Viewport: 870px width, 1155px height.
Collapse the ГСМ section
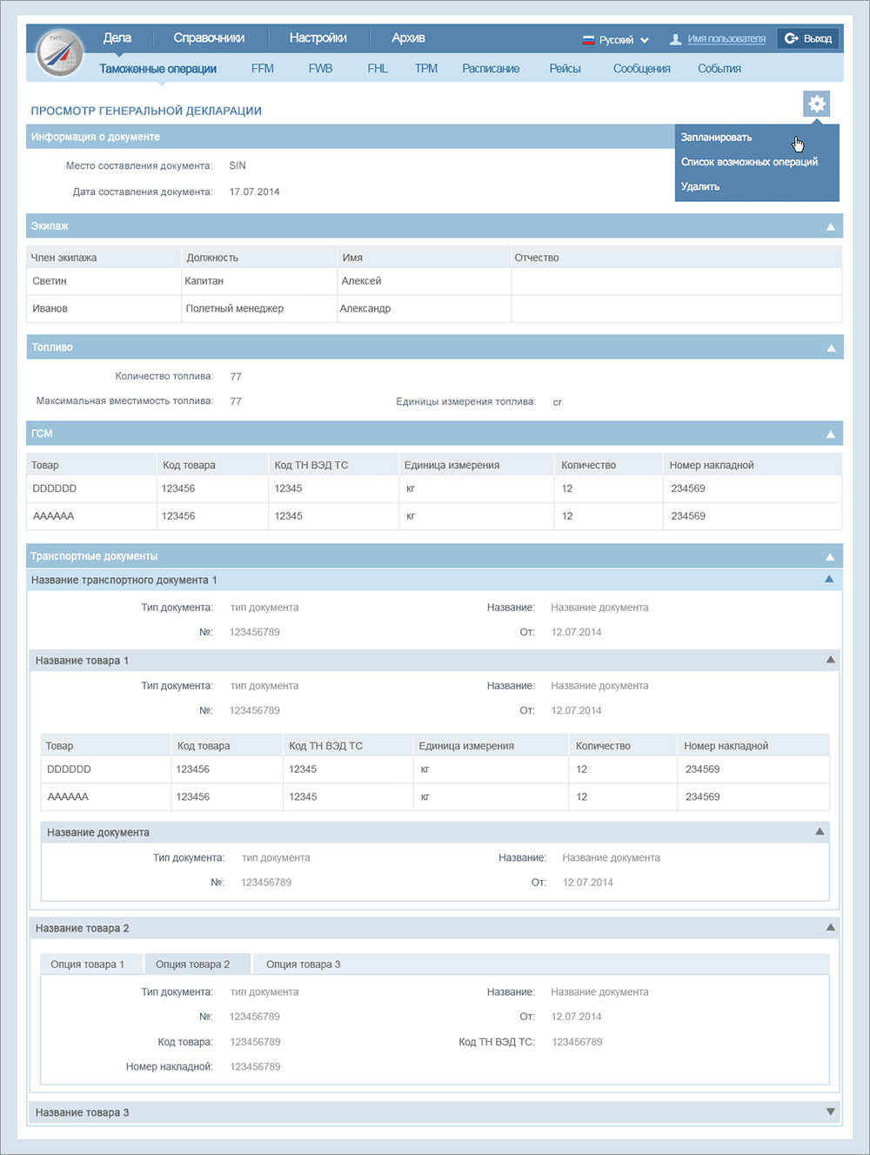[830, 433]
